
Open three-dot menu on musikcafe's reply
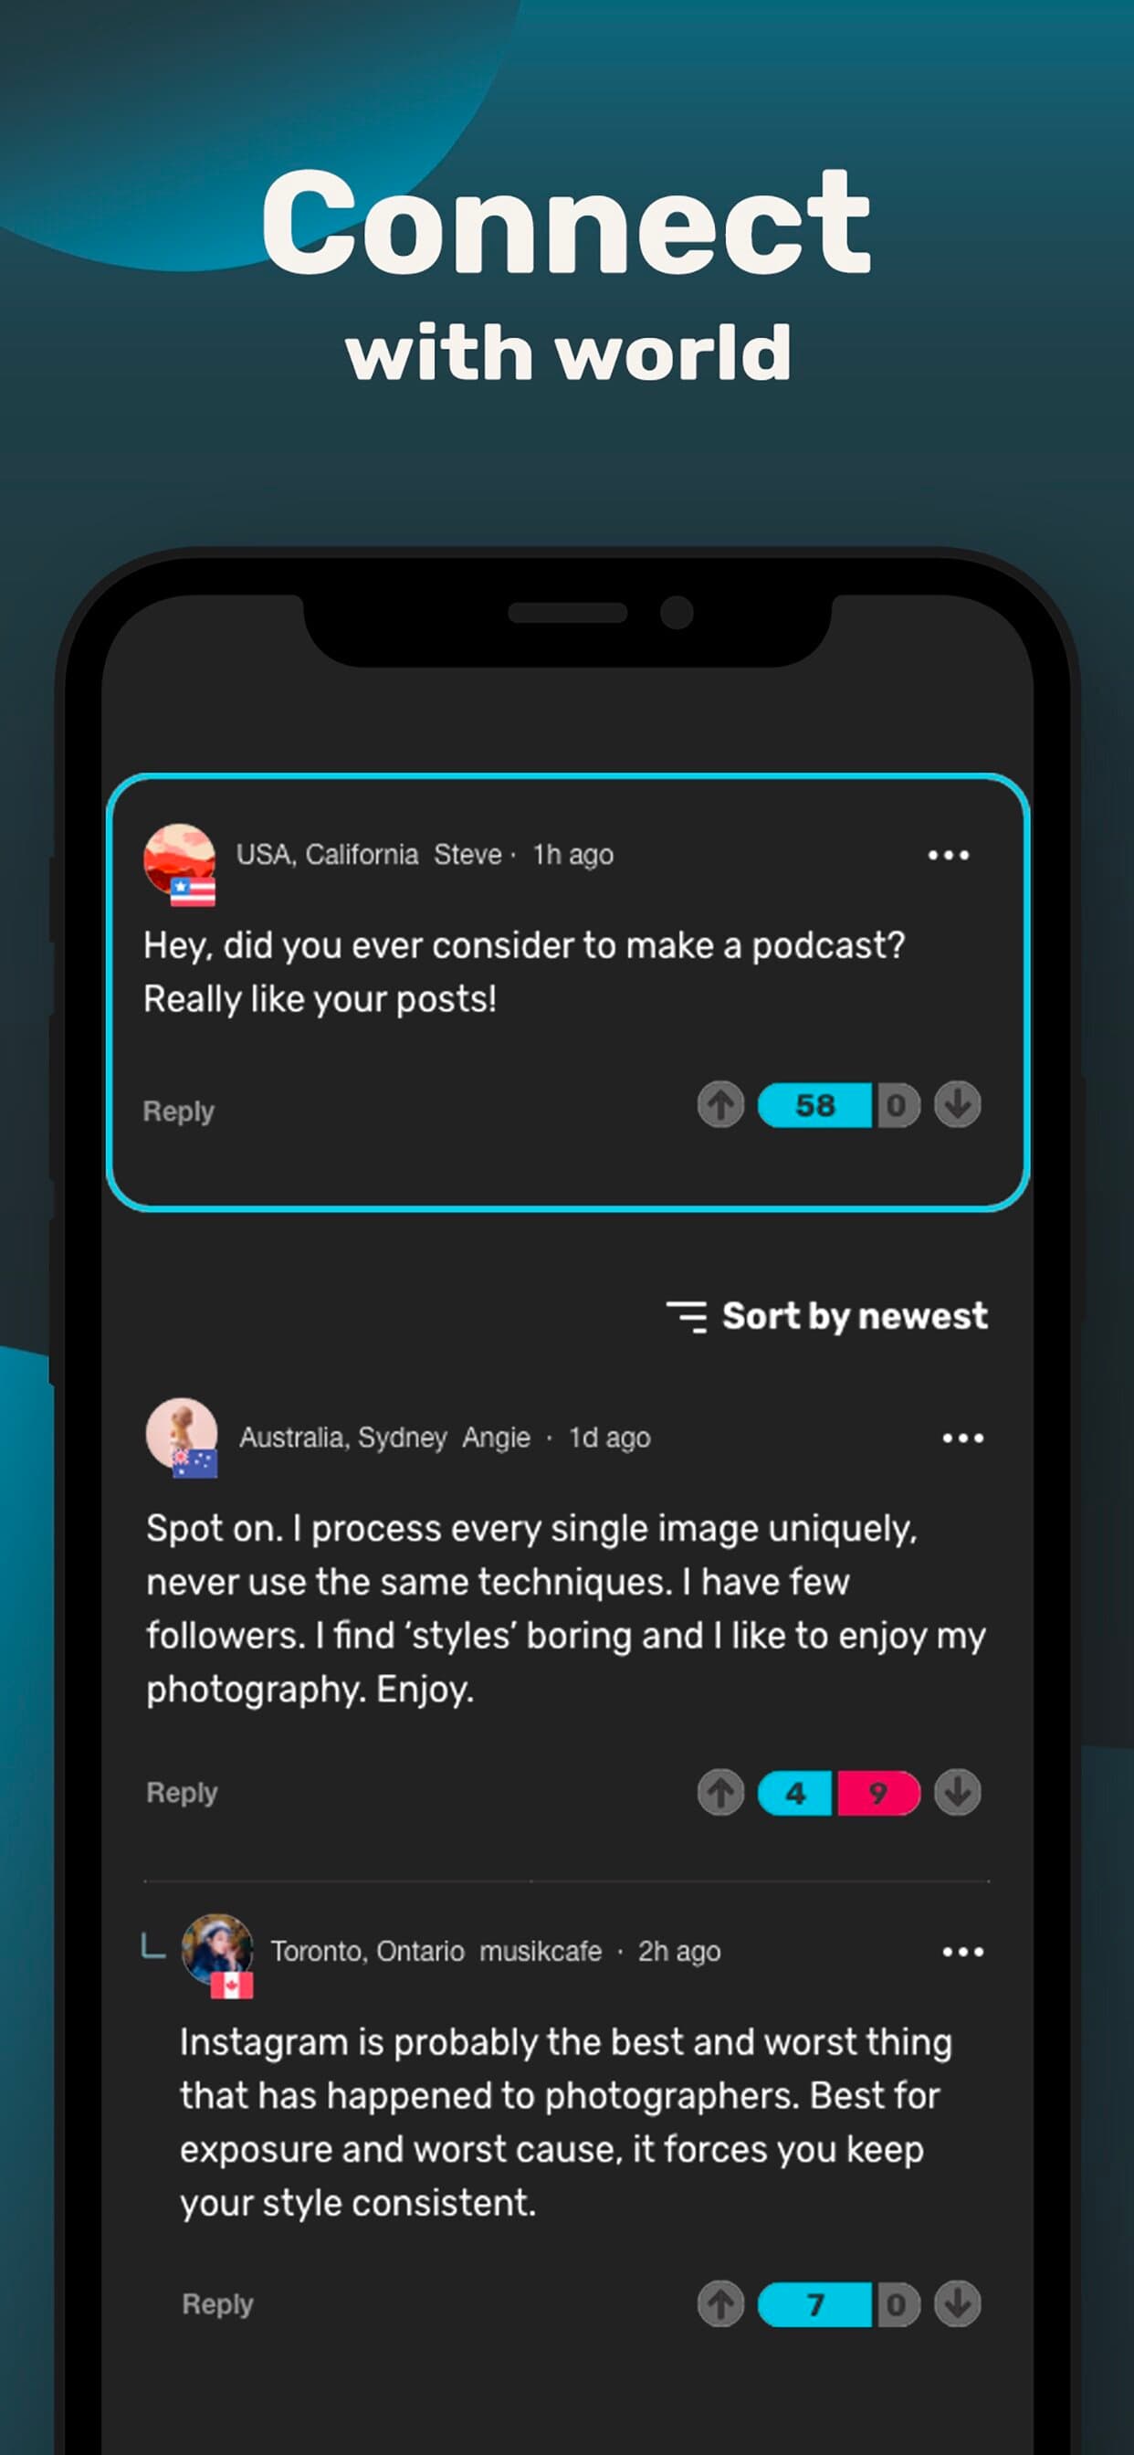962,1951
